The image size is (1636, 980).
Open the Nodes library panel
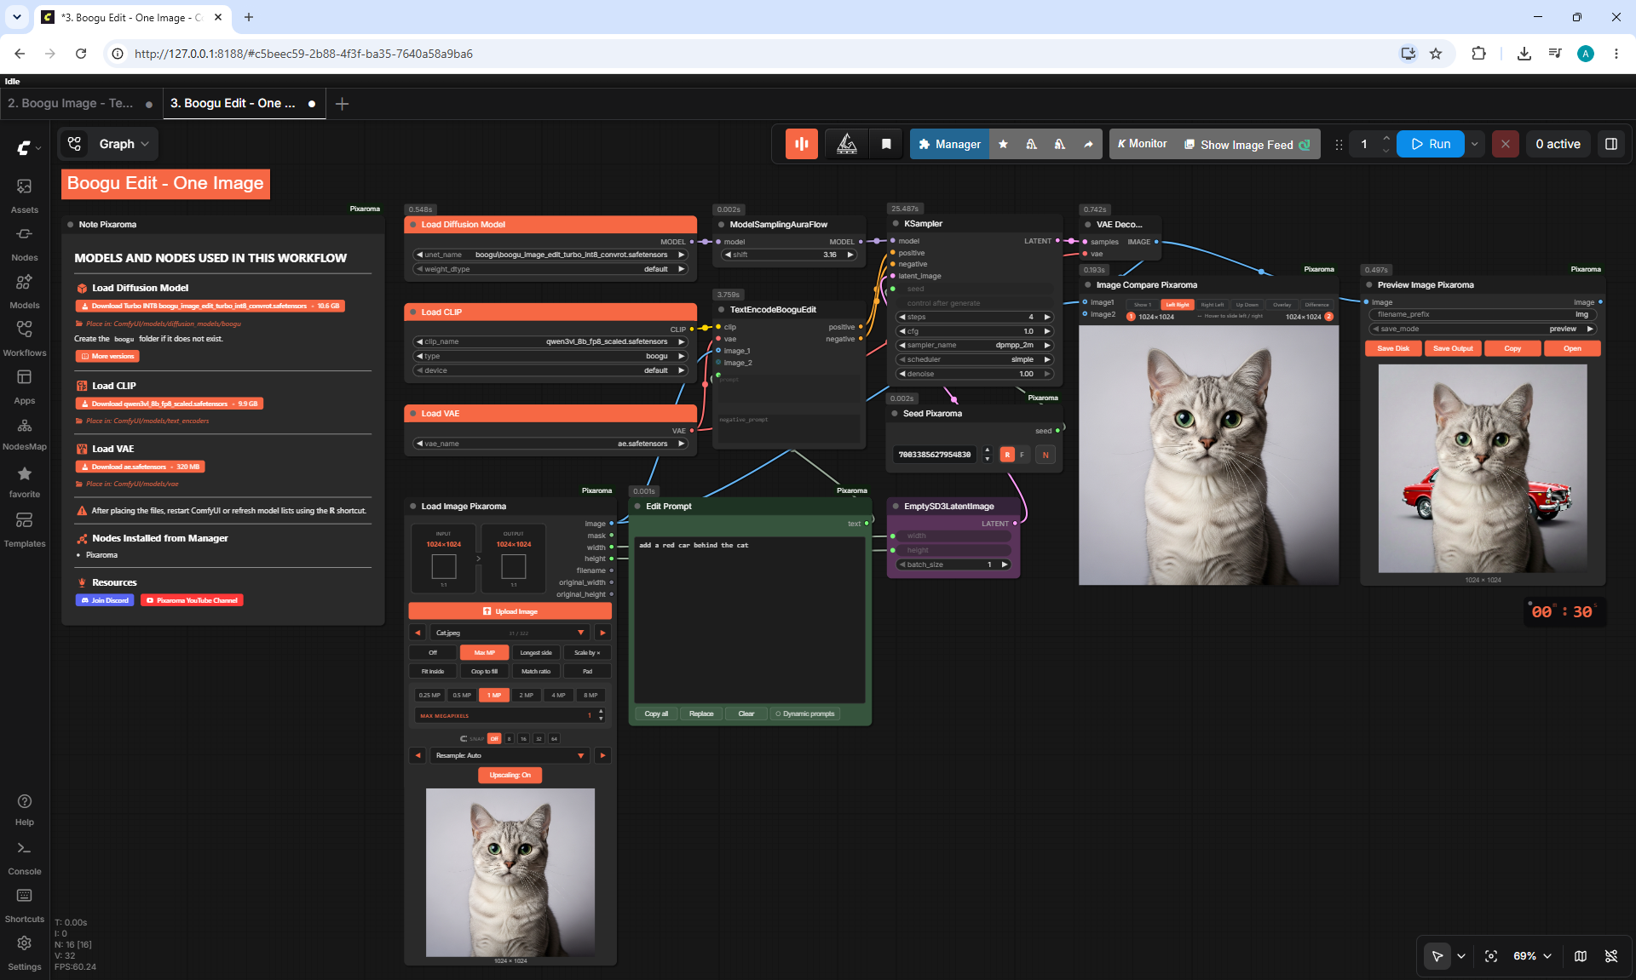pyautogui.click(x=24, y=244)
